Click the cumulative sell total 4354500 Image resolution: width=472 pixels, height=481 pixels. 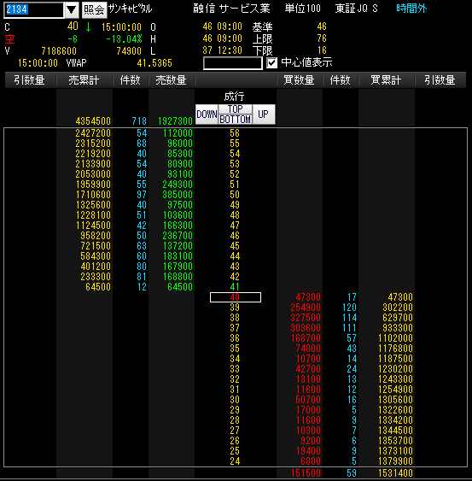[93, 121]
